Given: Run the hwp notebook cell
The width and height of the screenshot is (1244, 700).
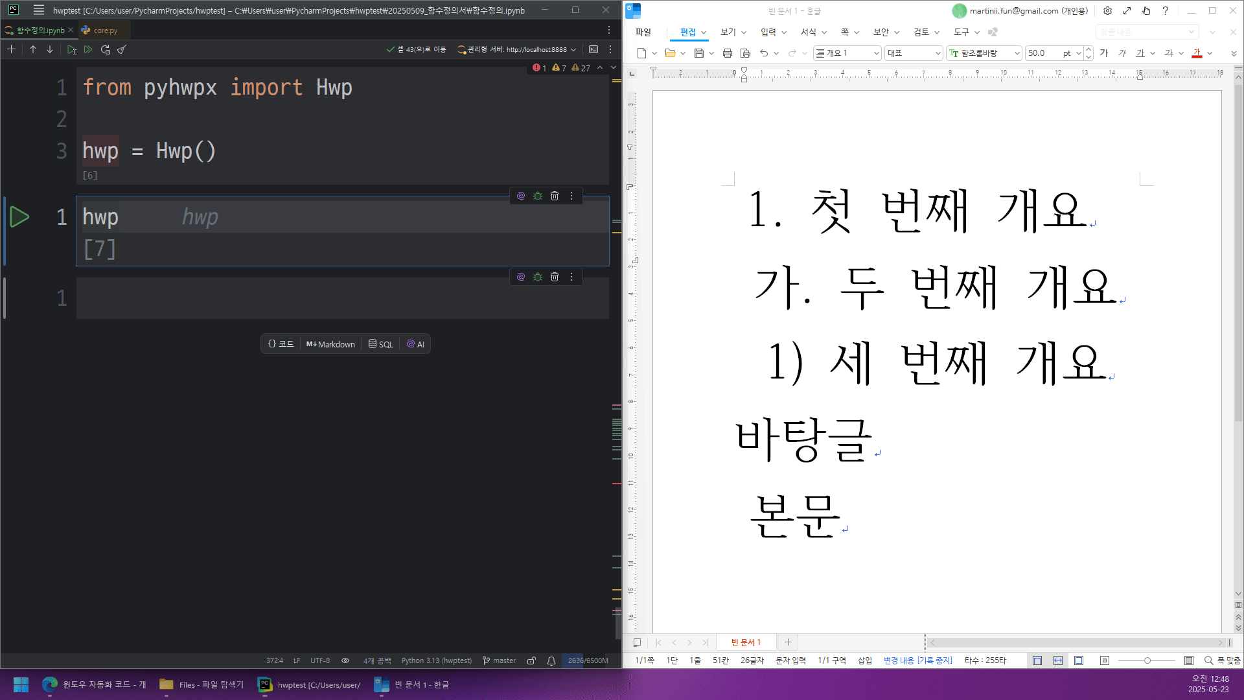Looking at the screenshot, I should point(19,217).
